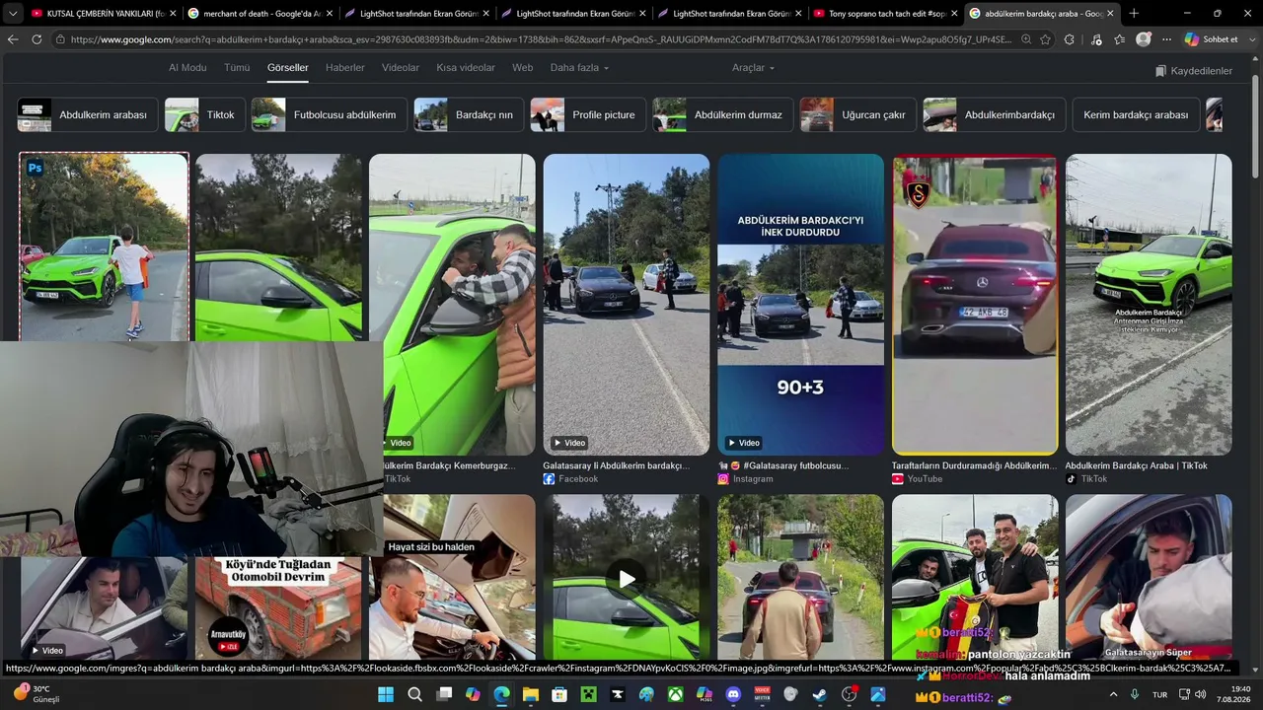Switch to merchant of death Google tab

pos(260,14)
